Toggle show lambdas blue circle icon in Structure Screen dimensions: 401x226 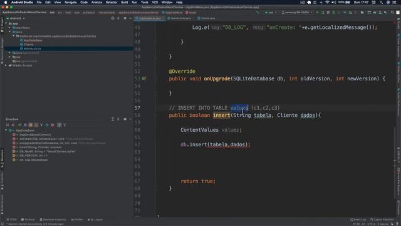47,125
